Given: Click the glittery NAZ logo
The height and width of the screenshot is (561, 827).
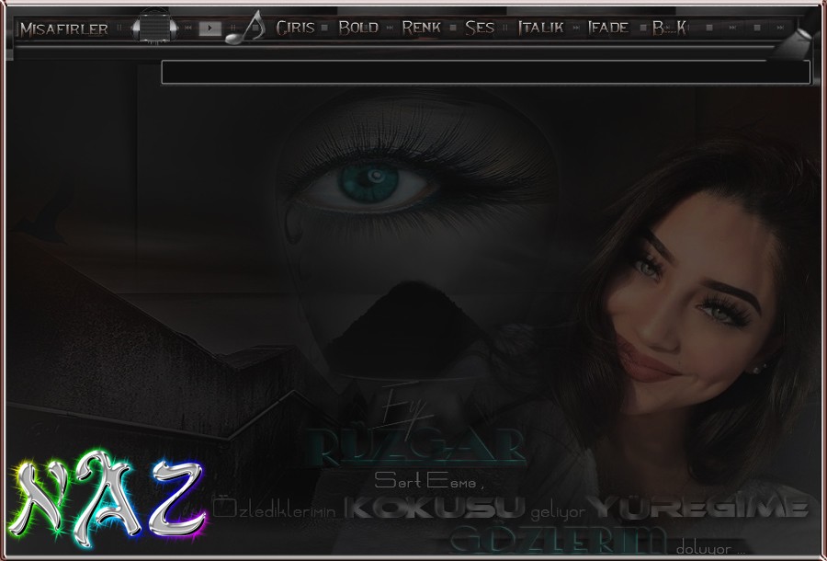Looking at the screenshot, I should tap(108, 501).
